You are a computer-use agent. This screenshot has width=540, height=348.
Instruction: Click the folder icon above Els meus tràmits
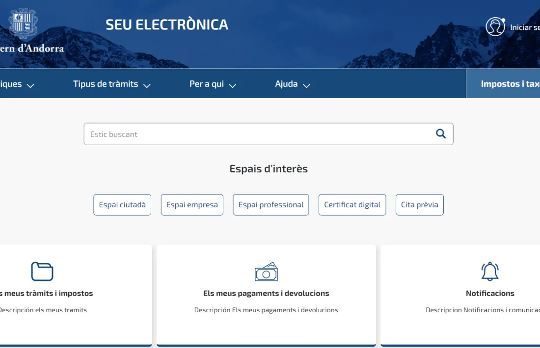pyautogui.click(x=42, y=271)
